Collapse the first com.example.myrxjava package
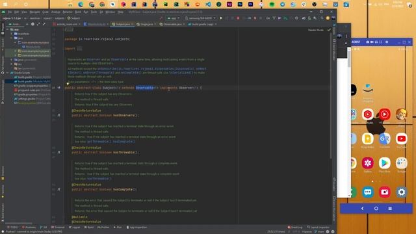The height and width of the screenshot is (234, 416). [x=16, y=42]
